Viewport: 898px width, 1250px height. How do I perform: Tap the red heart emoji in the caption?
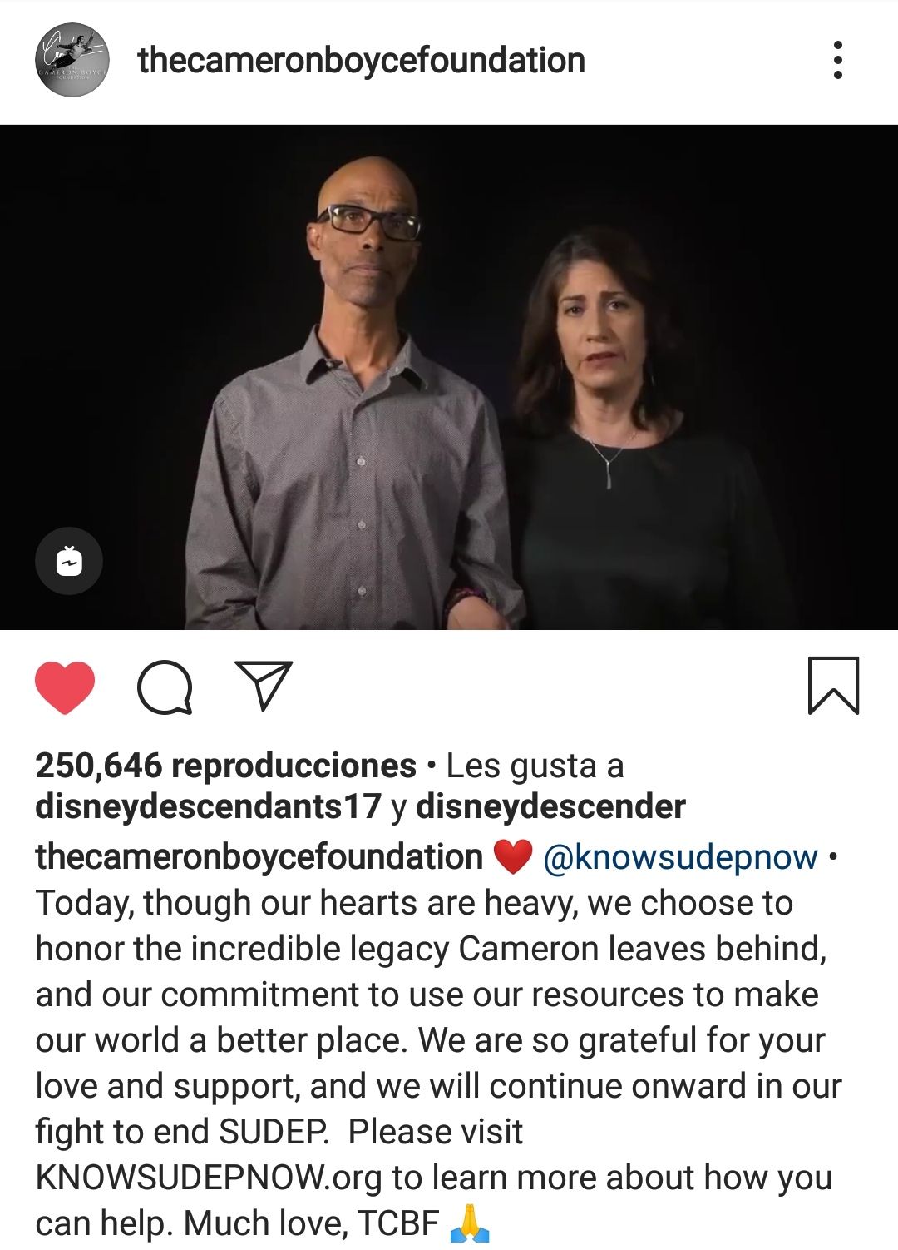click(x=512, y=857)
